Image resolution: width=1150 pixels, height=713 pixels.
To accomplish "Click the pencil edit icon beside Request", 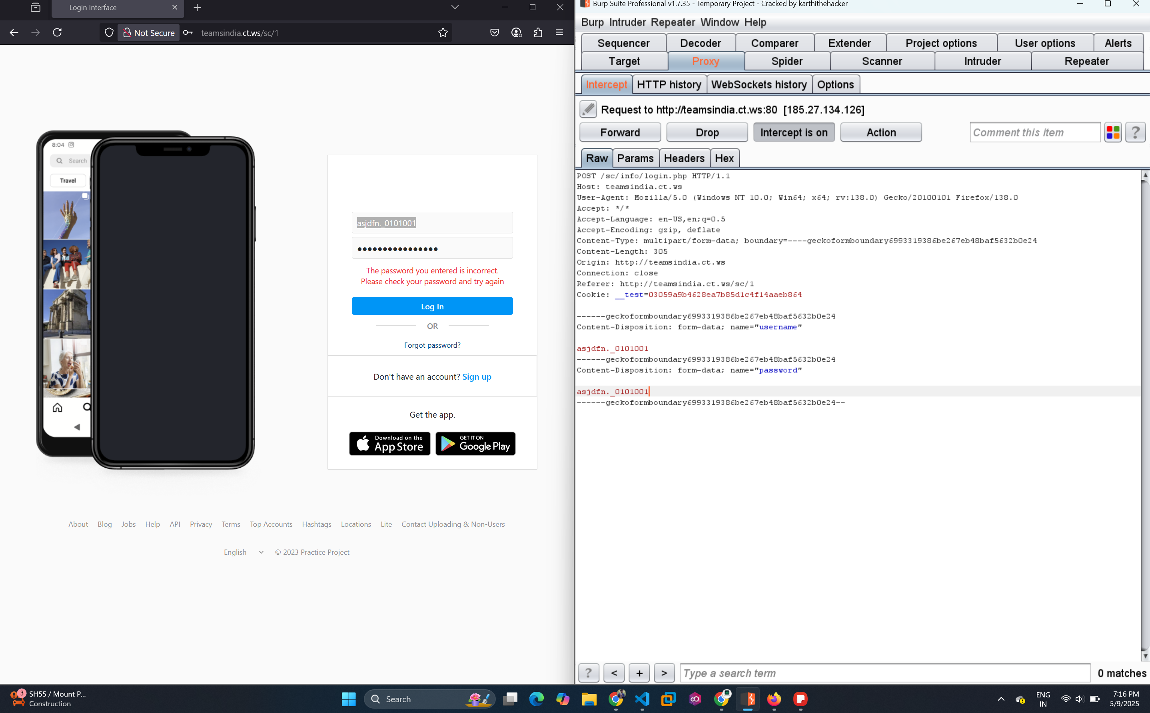I will click(x=588, y=110).
